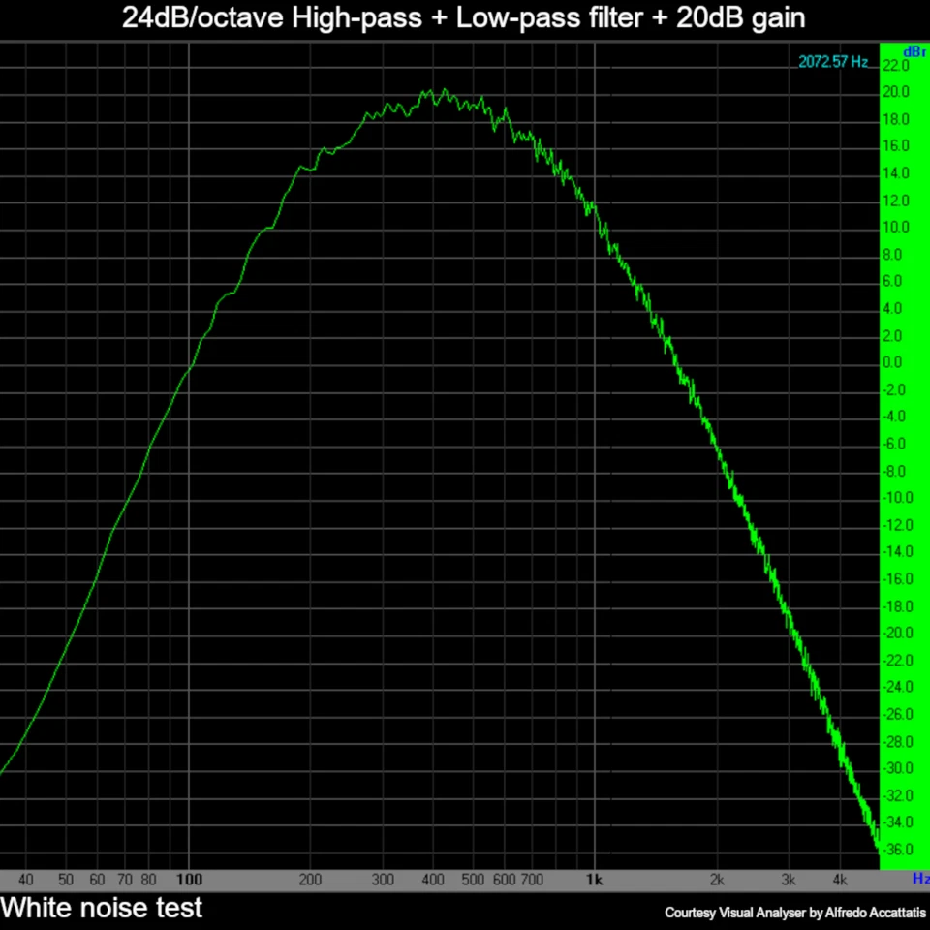Click the 4k frequency axis label

coord(839,880)
